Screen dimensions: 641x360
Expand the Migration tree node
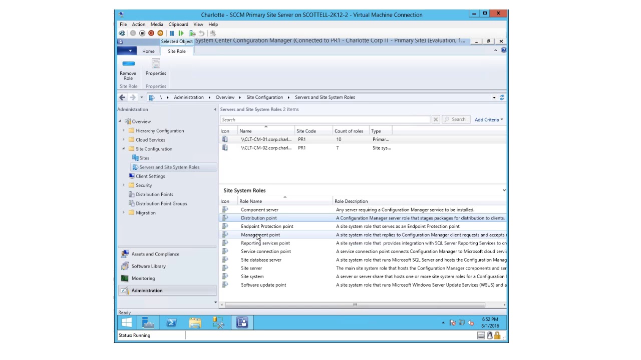pos(124,213)
